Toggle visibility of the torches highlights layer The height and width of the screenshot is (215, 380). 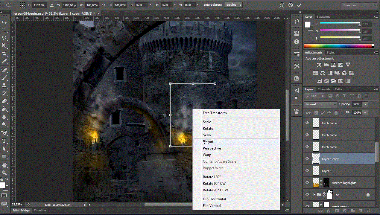click(x=307, y=183)
